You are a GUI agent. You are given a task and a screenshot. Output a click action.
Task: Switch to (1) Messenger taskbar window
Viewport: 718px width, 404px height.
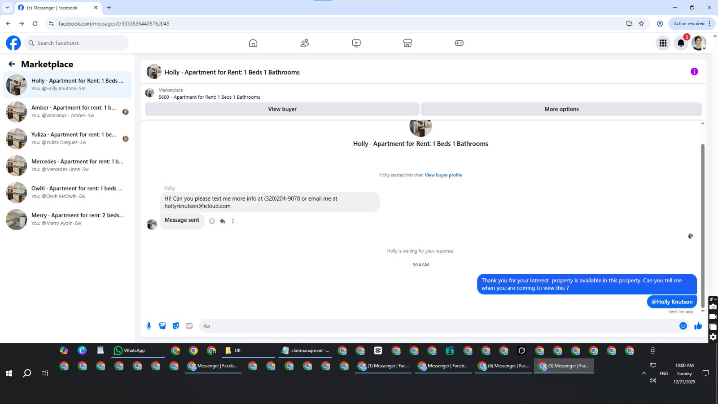click(x=383, y=366)
